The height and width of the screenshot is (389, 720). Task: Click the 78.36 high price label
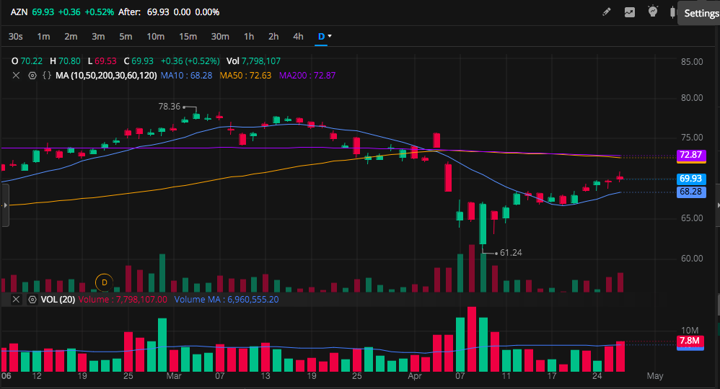point(170,107)
